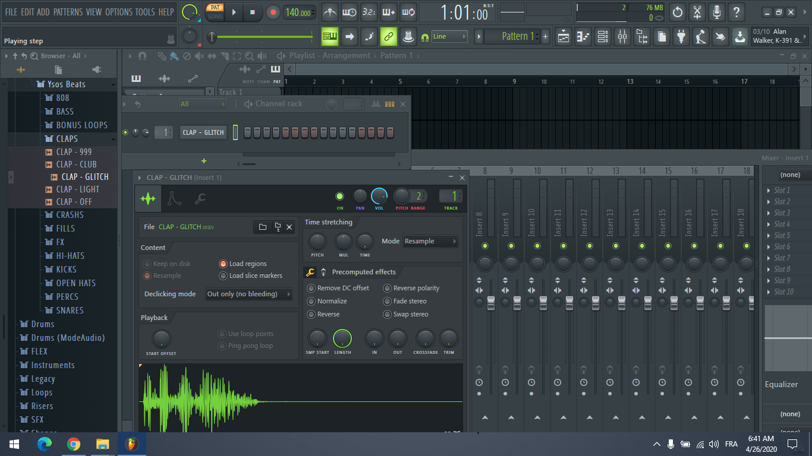Screen dimensions: 812x456
Task: Open the Line snap dropdown
Action: click(449, 36)
